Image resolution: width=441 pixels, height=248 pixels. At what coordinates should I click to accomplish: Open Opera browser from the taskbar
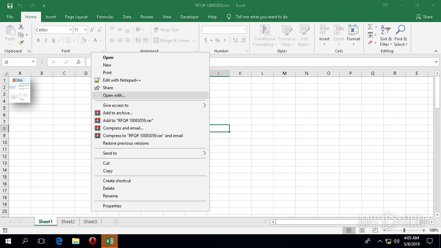coord(92,241)
